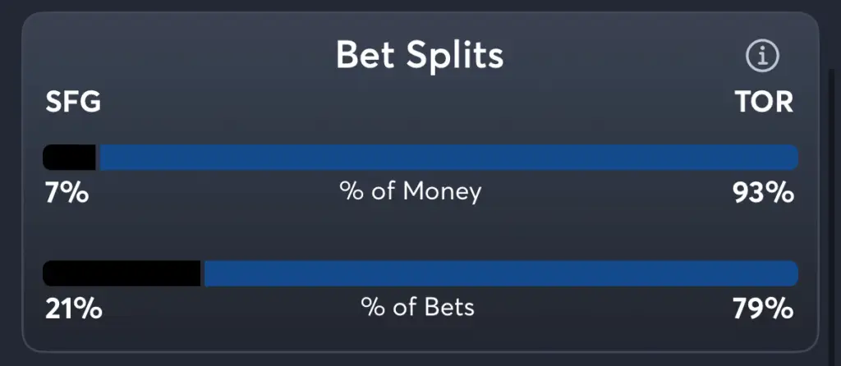Click the 7% money percentage for SFG
The height and width of the screenshot is (366, 841).
point(67,193)
